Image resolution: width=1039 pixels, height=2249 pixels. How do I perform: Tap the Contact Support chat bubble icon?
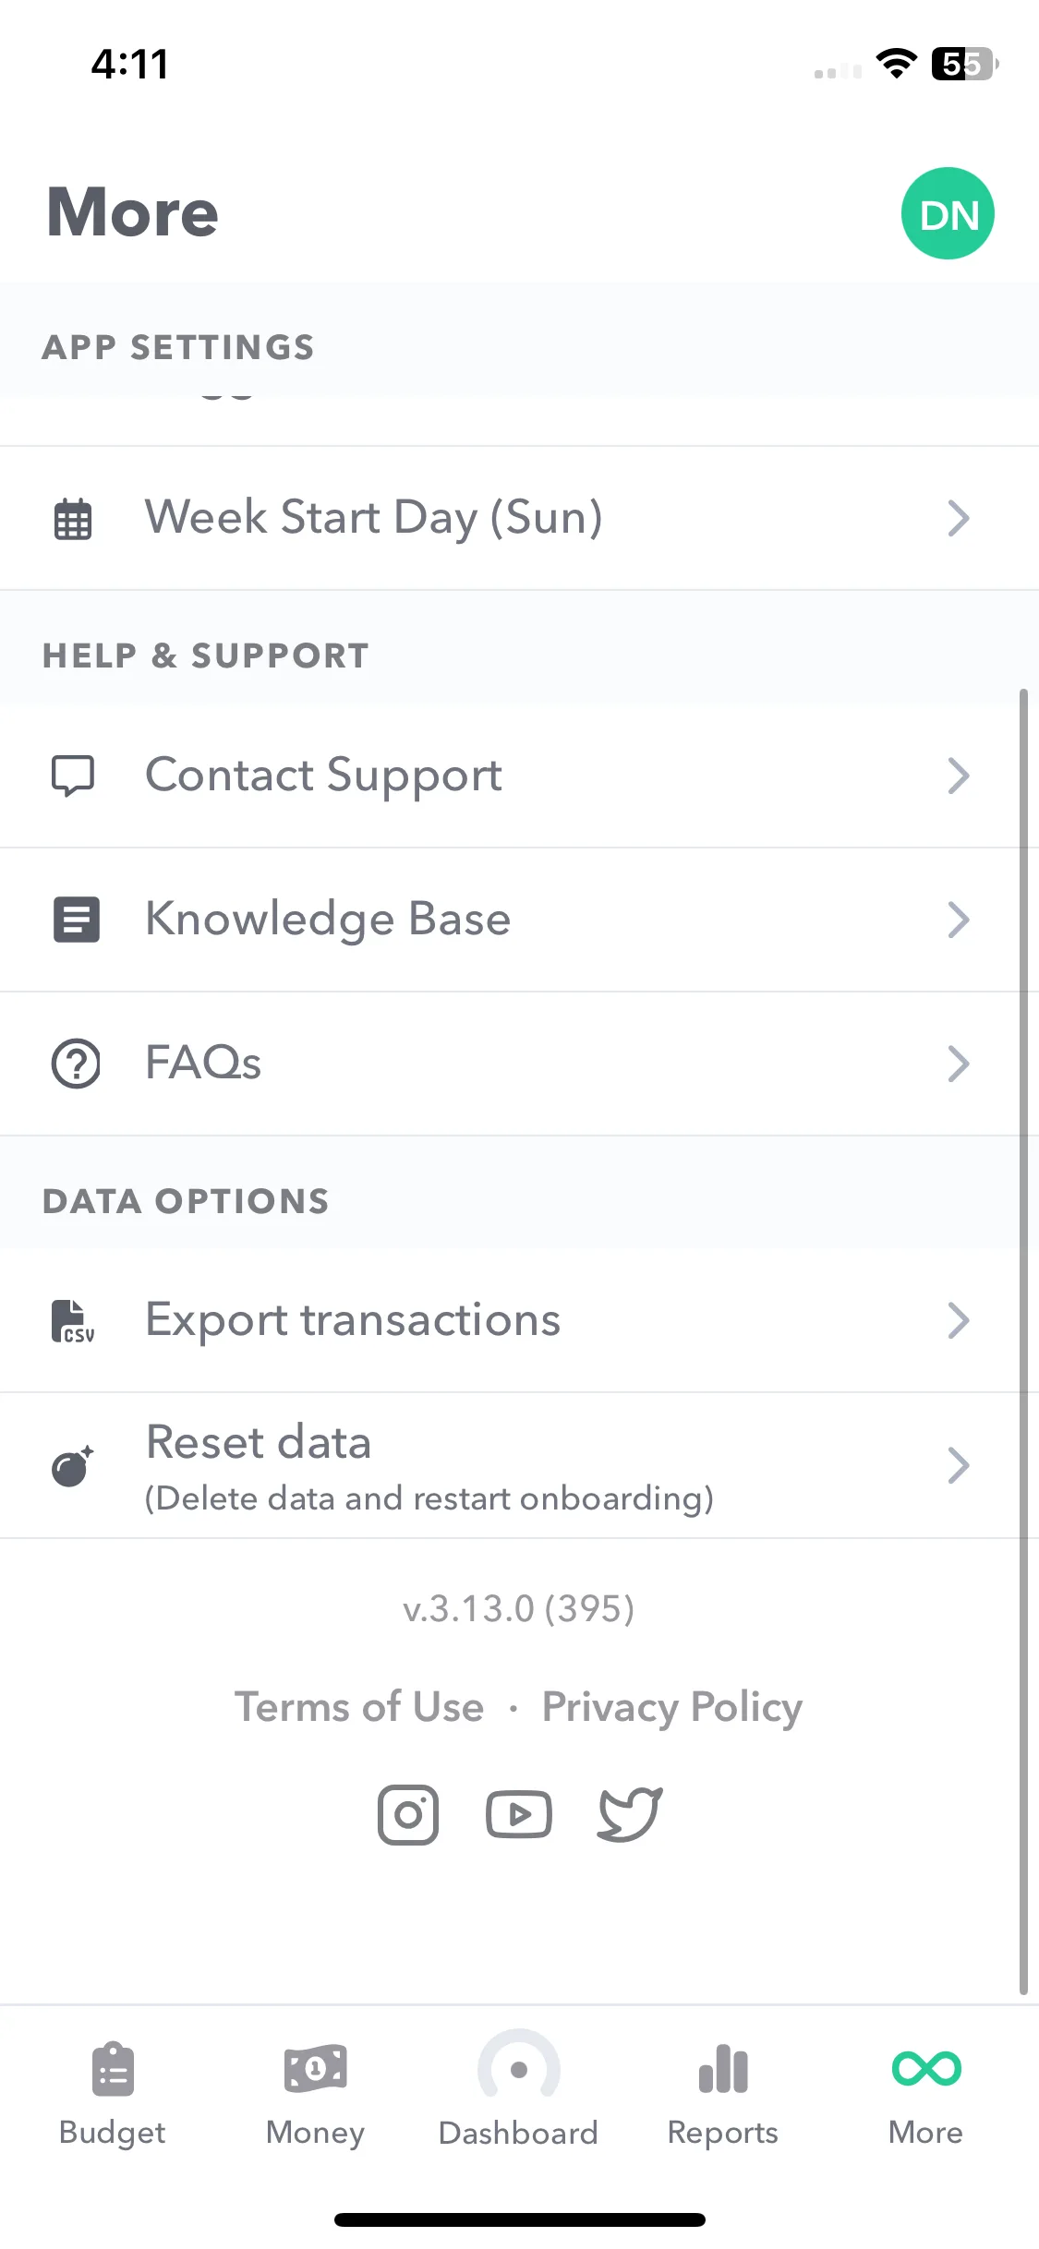point(73,776)
